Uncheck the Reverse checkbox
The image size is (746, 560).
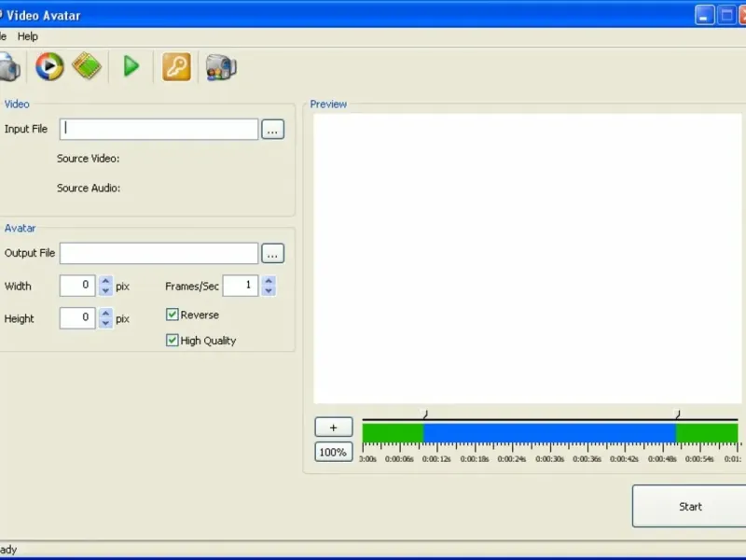(x=173, y=315)
